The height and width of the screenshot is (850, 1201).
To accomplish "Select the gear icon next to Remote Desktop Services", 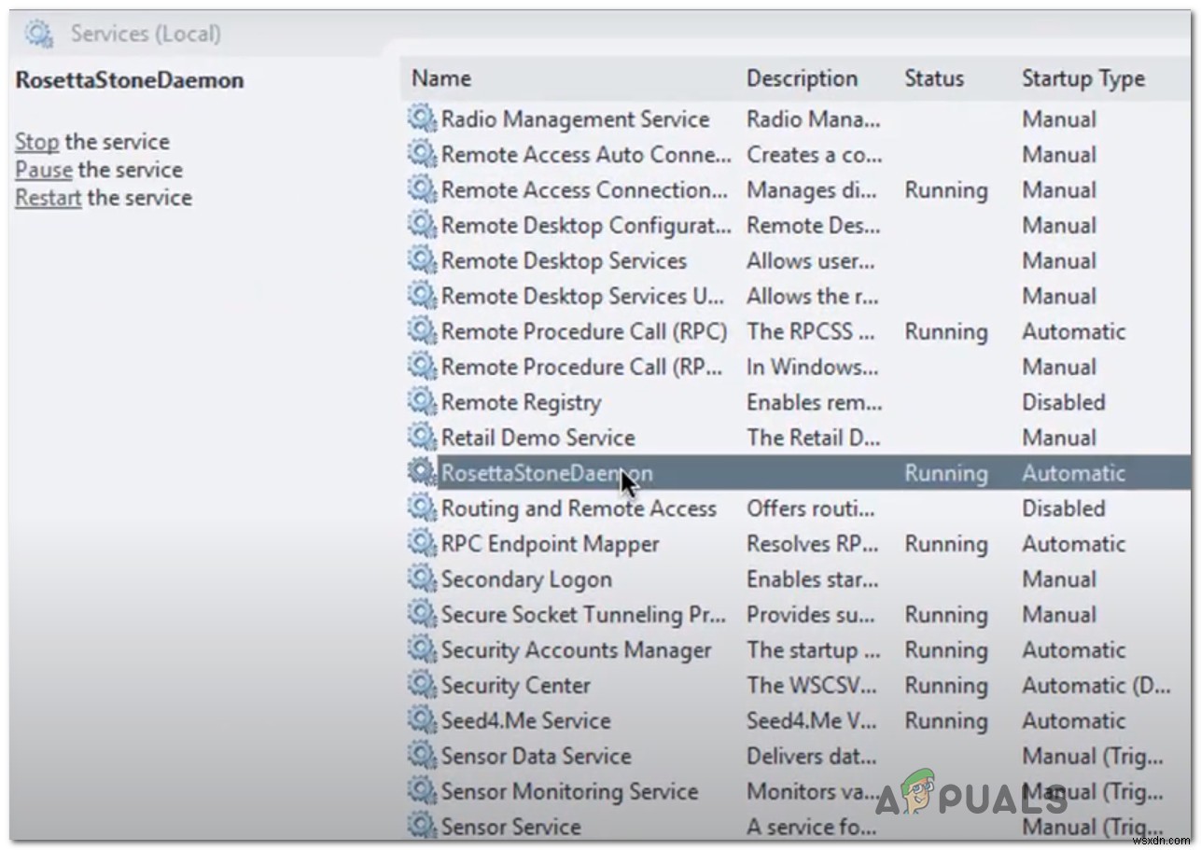I will click(422, 261).
